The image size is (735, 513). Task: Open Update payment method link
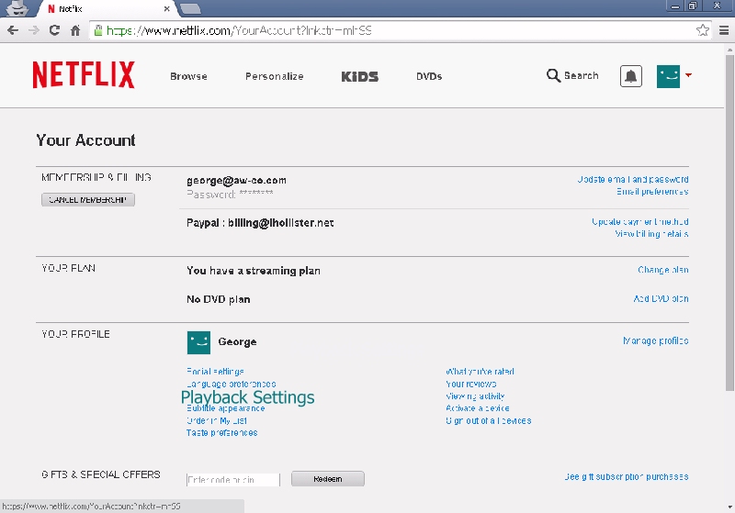639,222
